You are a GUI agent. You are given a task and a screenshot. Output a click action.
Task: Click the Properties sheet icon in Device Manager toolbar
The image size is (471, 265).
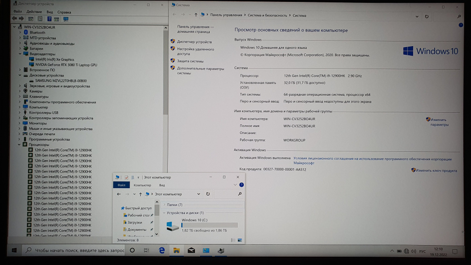pos(40,19)
